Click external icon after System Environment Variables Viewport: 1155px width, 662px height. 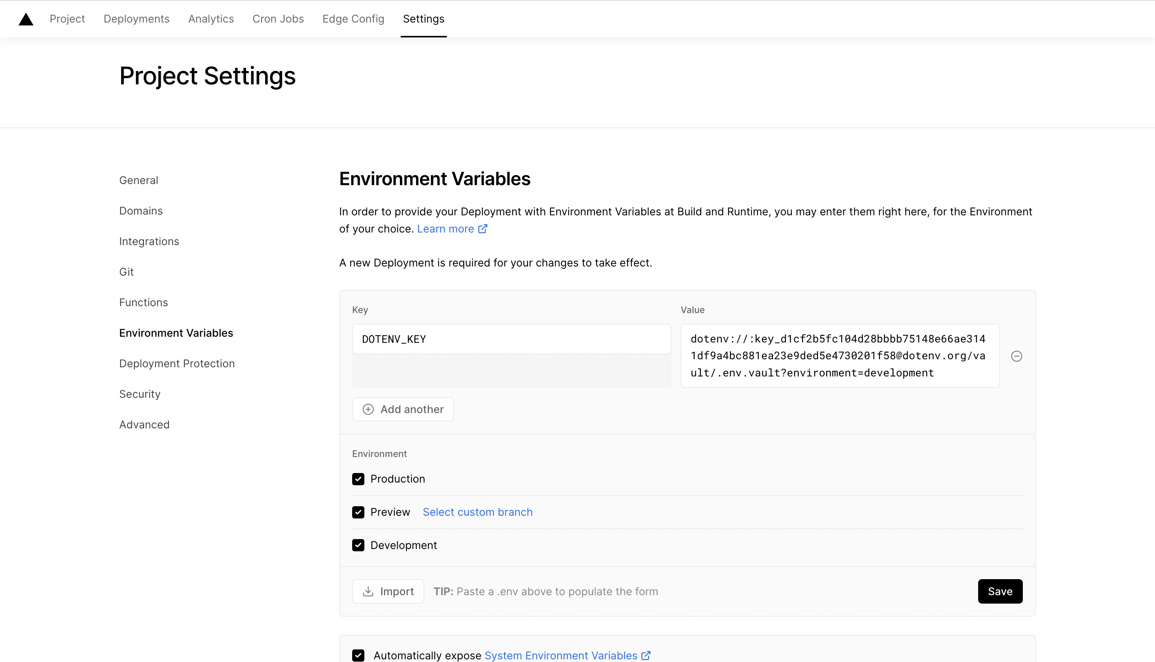tap(646, 655)
